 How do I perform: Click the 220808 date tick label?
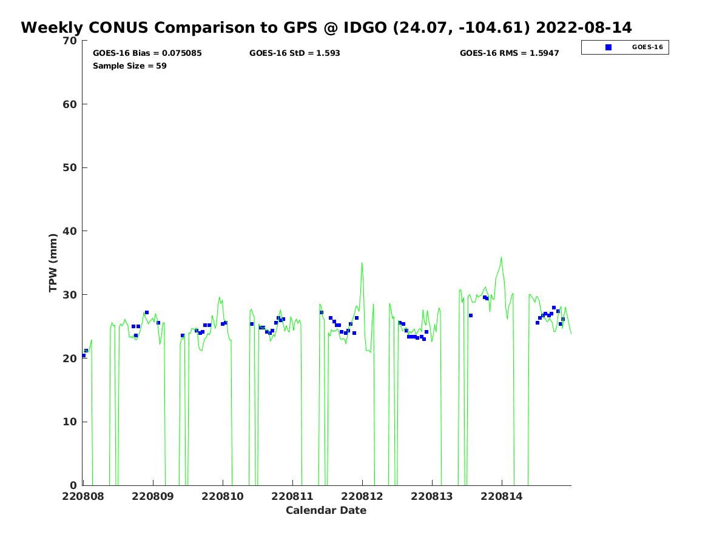click(x=83, y=496)
